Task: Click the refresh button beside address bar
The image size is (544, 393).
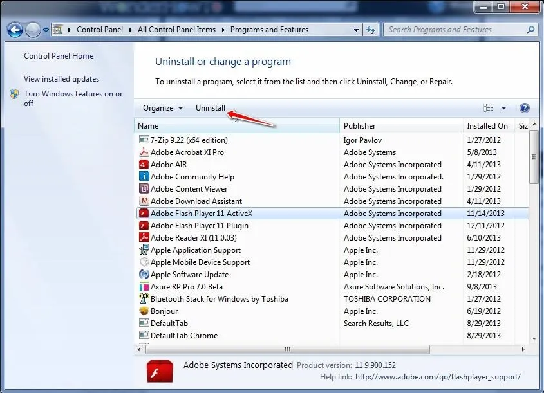Action: pyautogui.click(x=371, y=30)
